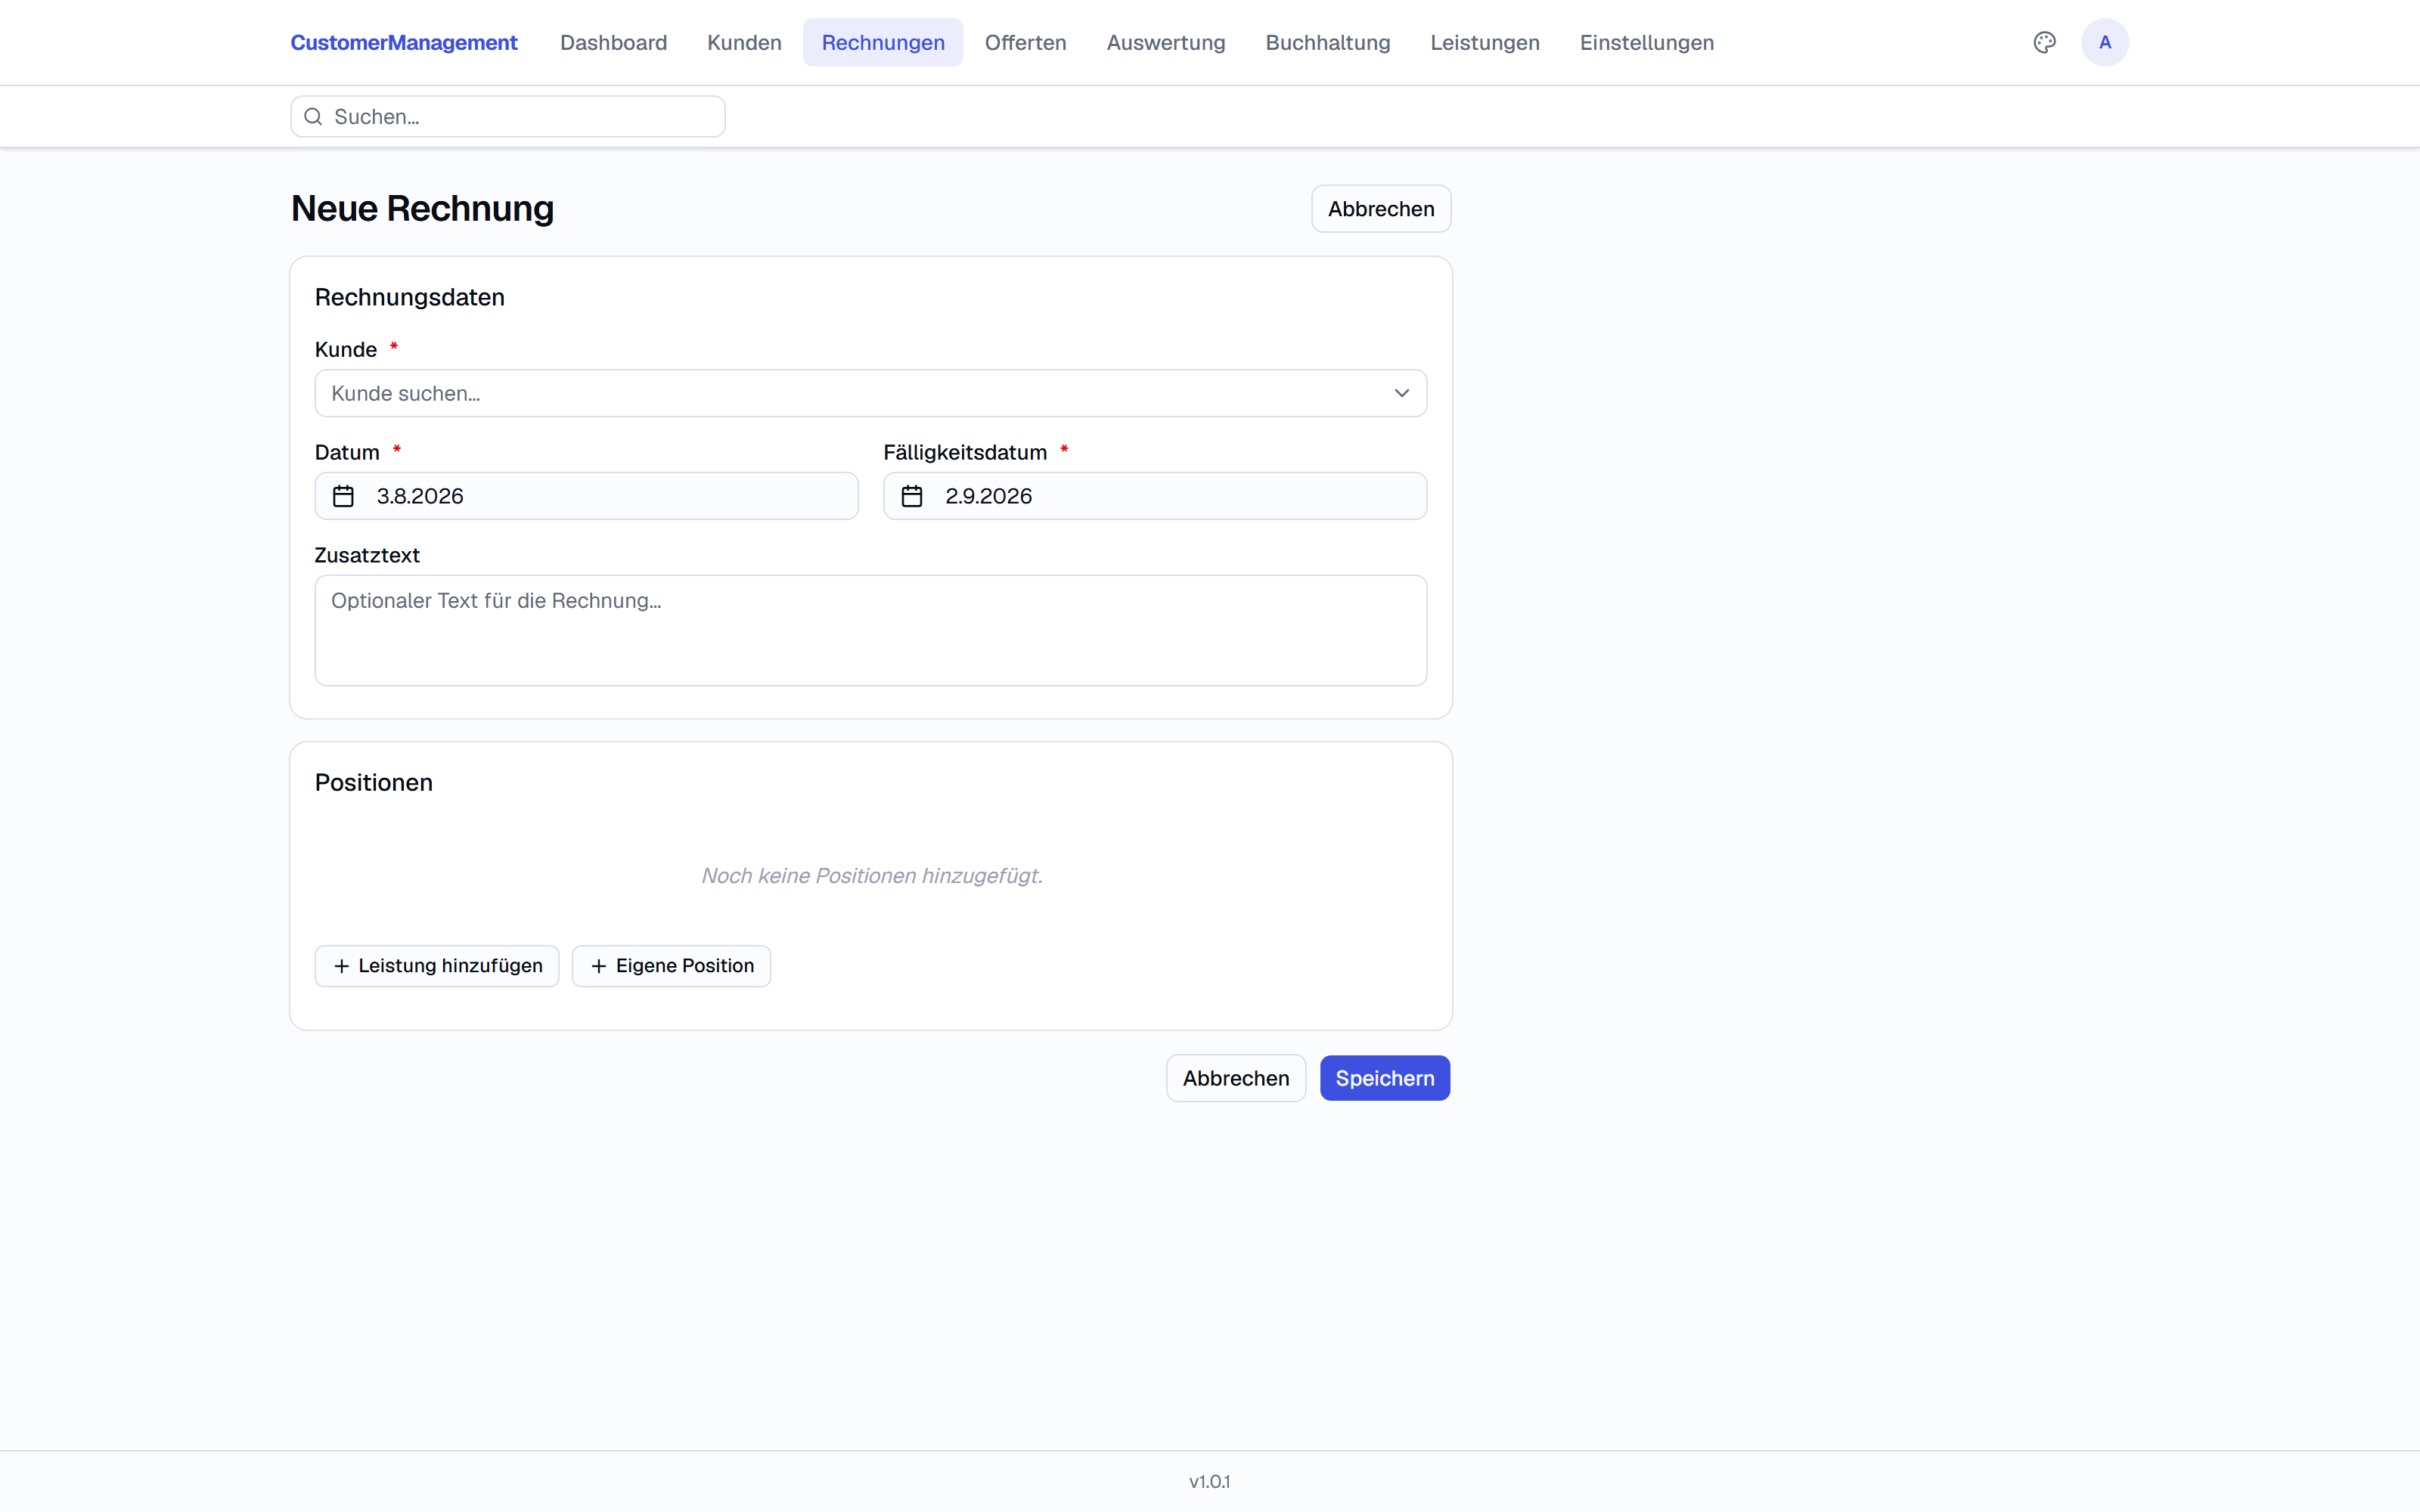Click 'Noch keine Positionen hinzugefügt.' text
Screen dimensions: 2420x1512
pyautogui.click(x=871, y=876)
